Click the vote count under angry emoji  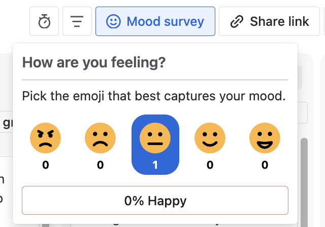[x=46, y=165]
